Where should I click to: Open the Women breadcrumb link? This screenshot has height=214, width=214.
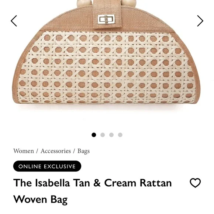24,151
